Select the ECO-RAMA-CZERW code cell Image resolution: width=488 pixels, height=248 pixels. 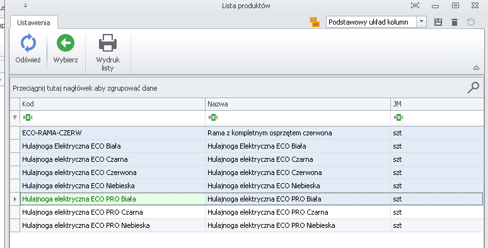pos(112,133)
